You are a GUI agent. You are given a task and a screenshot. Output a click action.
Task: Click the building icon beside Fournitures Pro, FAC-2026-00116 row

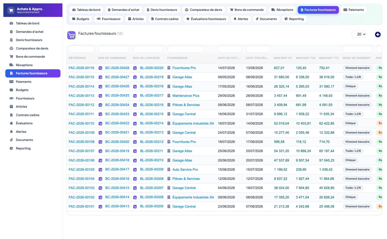pyautogui.click(x=169, y=68)
